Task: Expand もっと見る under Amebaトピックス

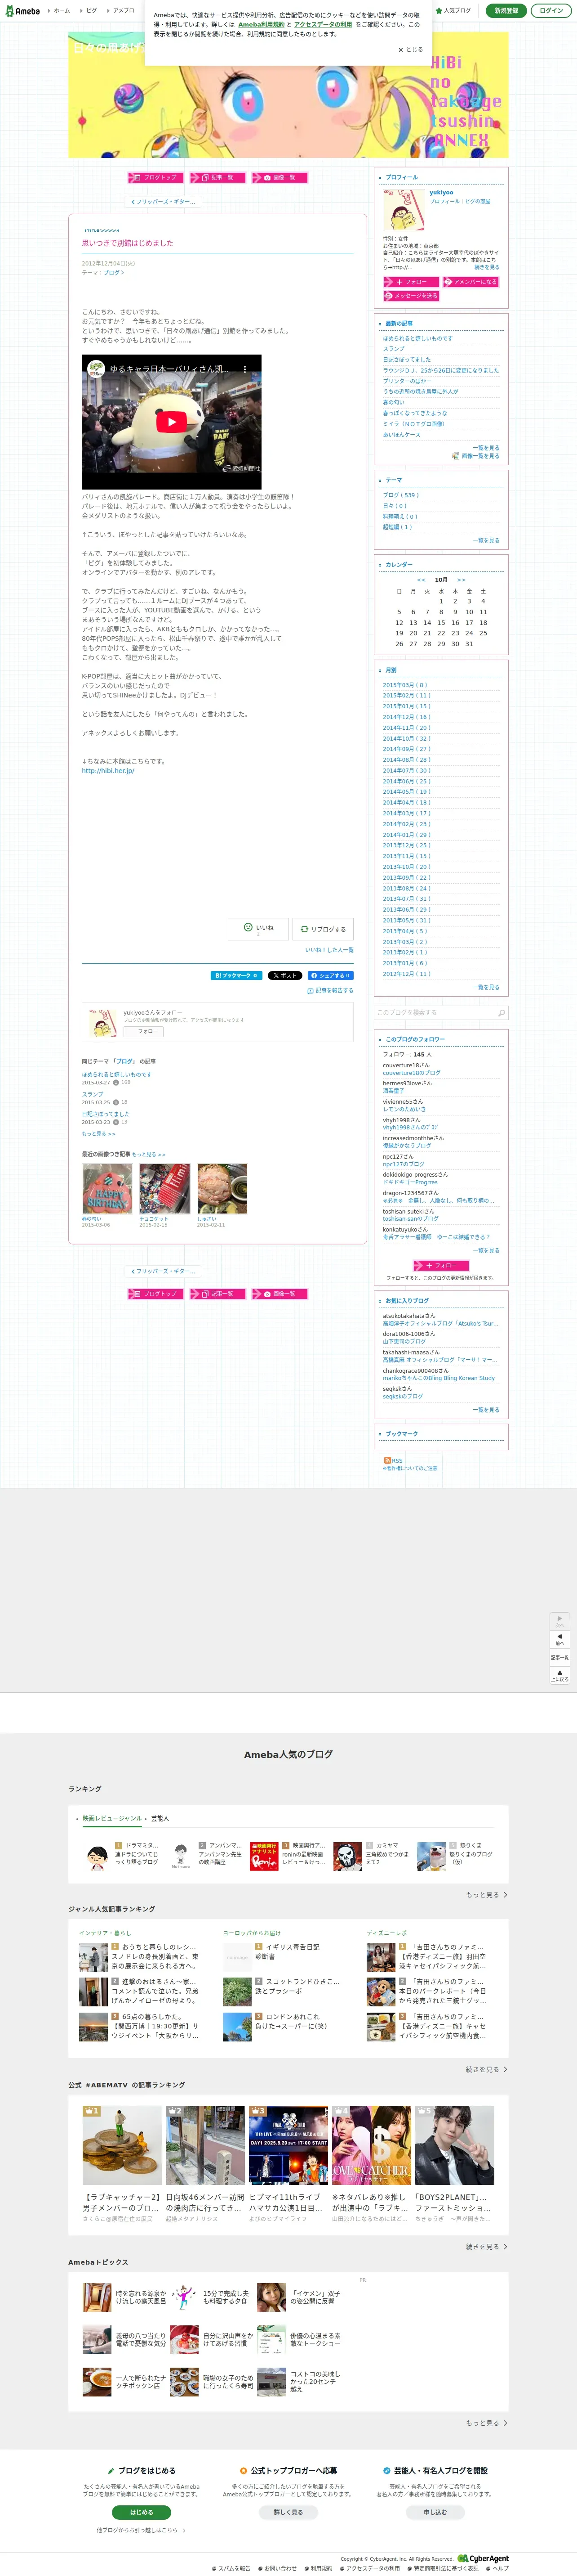Action: coord(486,2422)
